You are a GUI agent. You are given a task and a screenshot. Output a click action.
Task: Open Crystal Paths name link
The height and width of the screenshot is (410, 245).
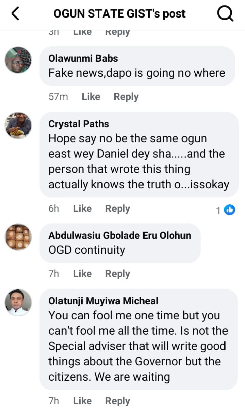[79, 124]
